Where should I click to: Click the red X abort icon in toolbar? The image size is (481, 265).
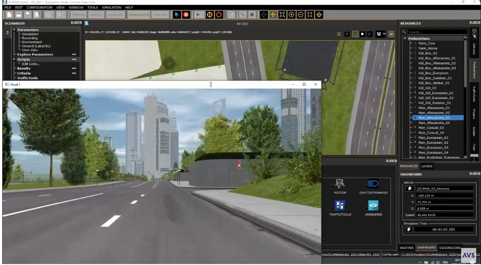coord(186,15)
